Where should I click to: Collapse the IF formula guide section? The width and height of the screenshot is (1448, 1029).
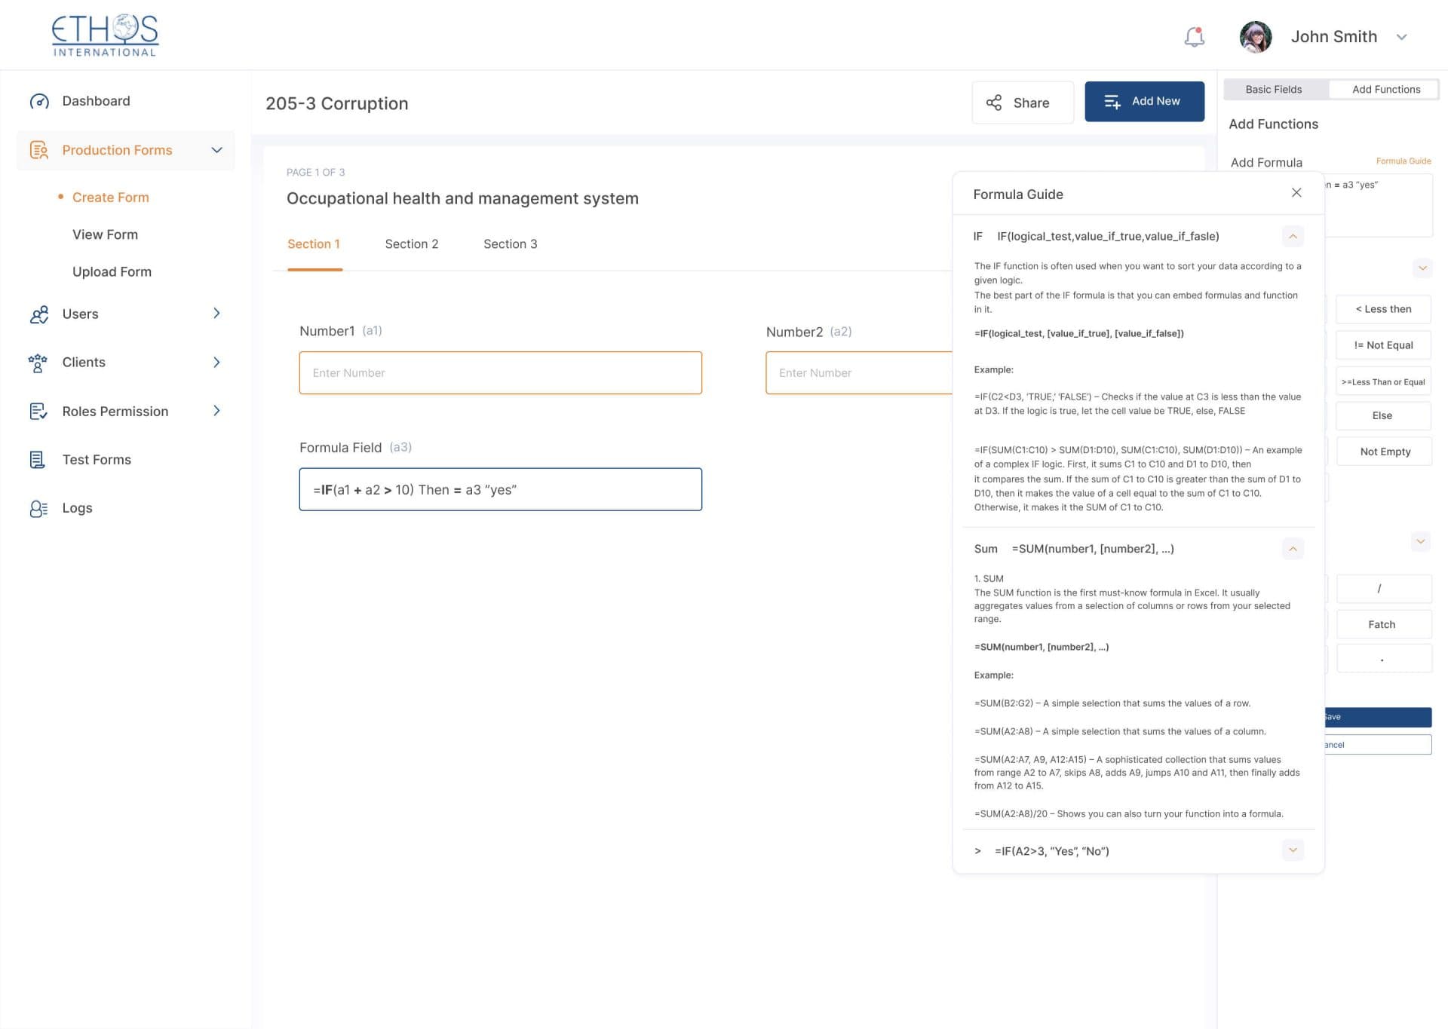[1292, 237]
